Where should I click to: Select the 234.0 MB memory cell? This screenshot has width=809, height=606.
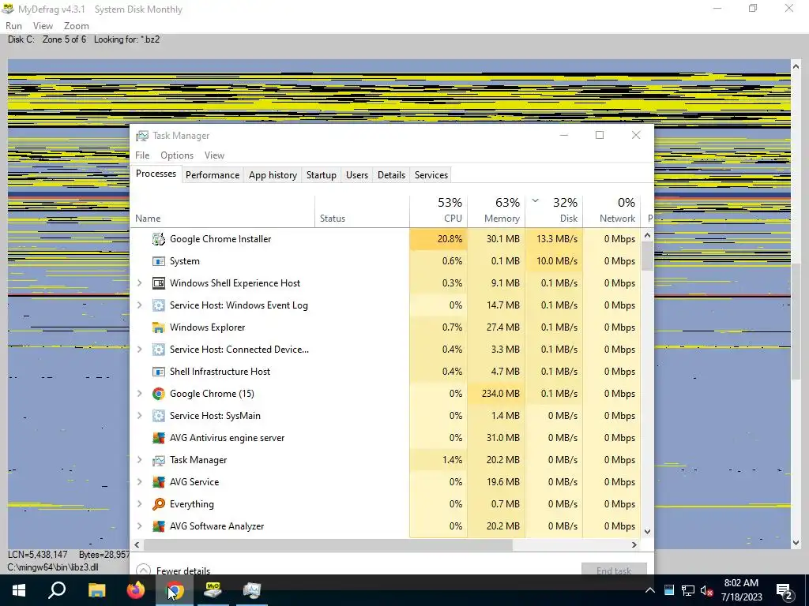(x=496, y=394)
